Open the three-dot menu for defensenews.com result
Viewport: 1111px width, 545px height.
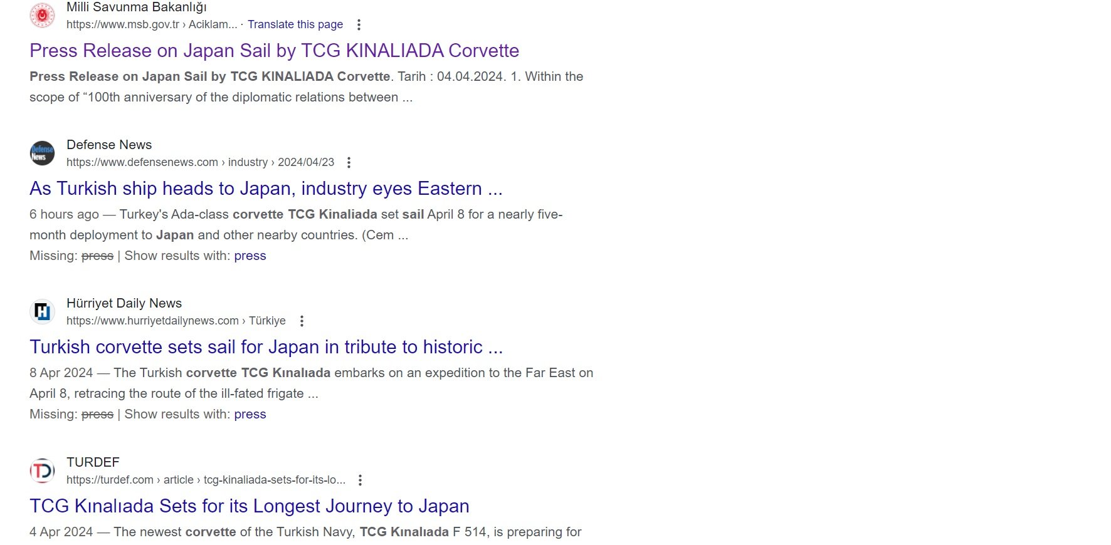click(x=349, y=162)
